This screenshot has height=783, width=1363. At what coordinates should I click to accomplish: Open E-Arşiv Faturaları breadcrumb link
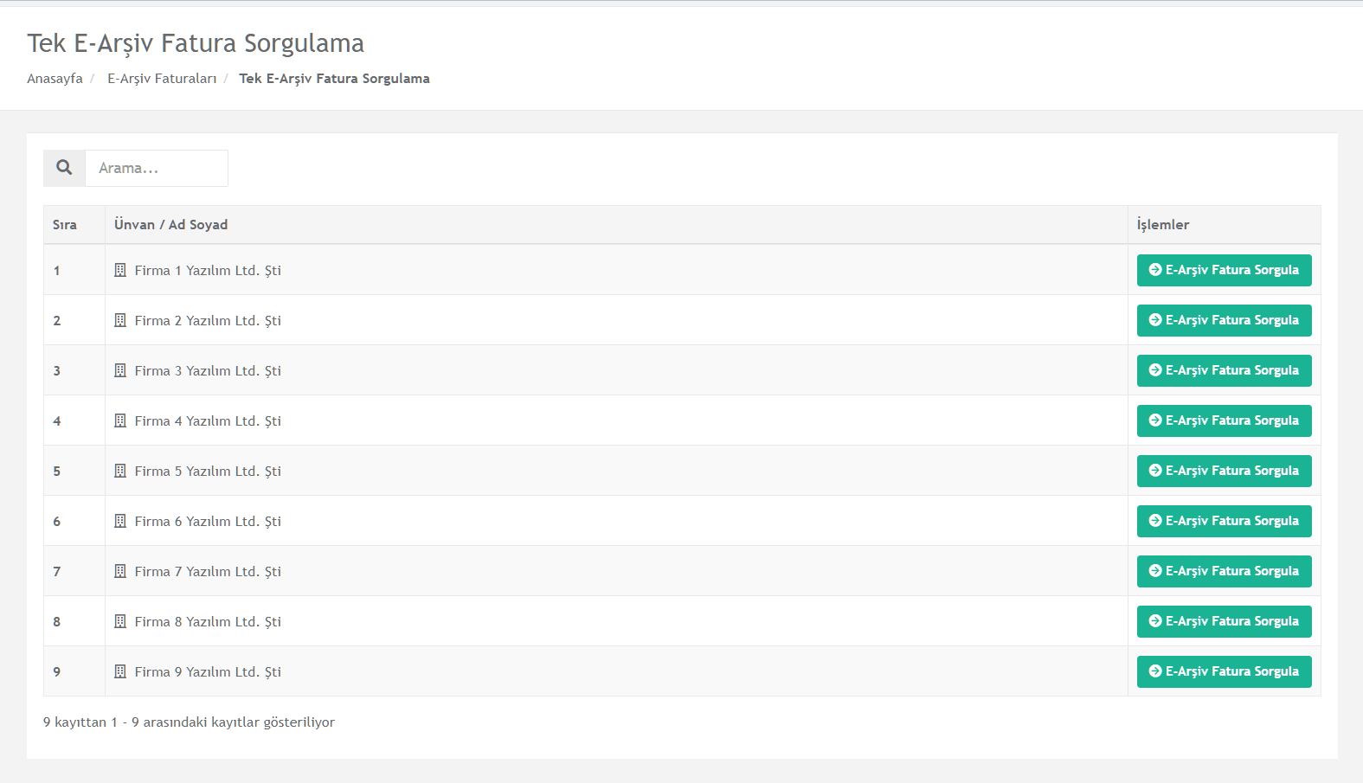pos(162,79)
